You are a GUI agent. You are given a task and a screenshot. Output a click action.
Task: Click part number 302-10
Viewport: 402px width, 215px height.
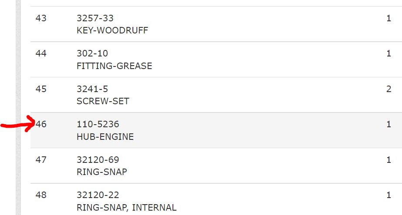[92, 53]
